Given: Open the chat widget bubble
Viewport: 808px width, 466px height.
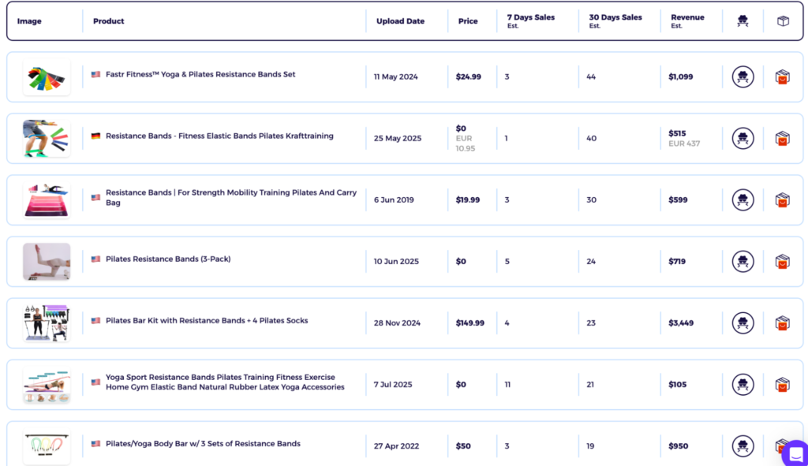Looking at the screenshot, I should (795, 454).
